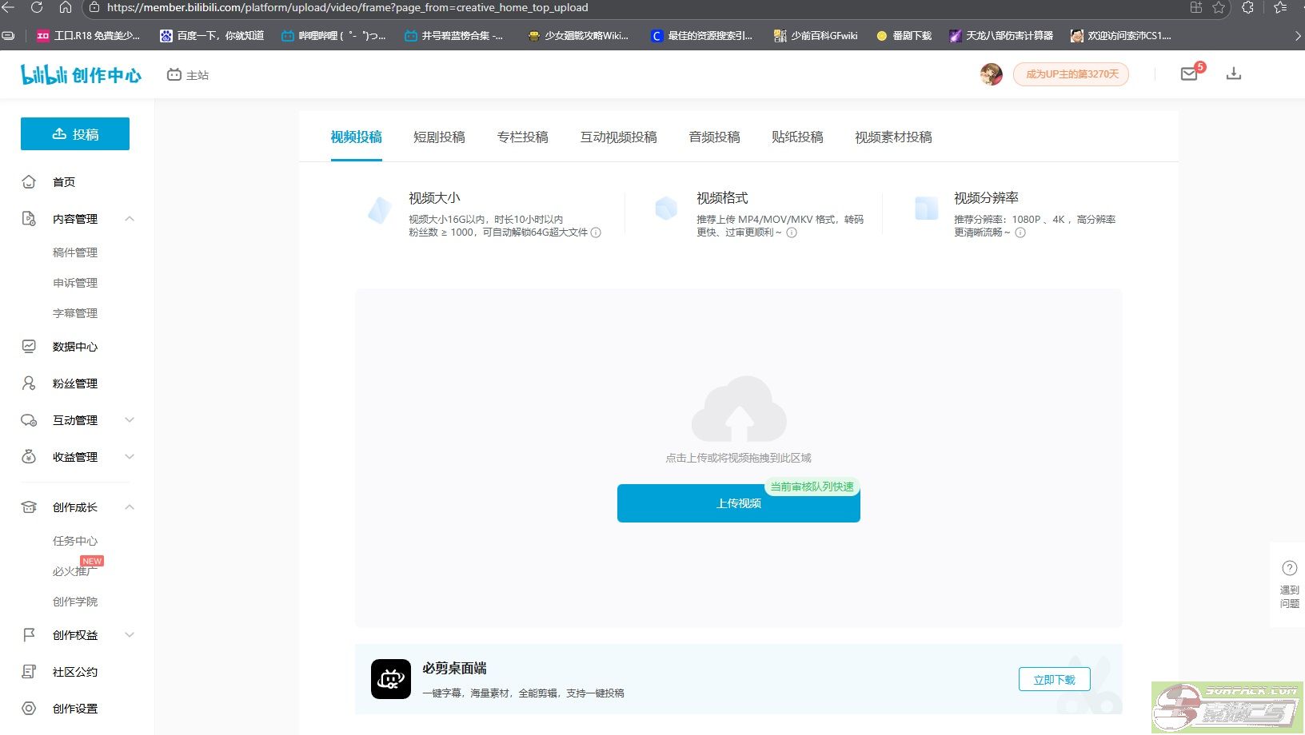Image resolution: width=1305 pixels, height=735 pixels.
Task: Click the info icon beside 视频格式 description
Action: [x=792, y=232]
